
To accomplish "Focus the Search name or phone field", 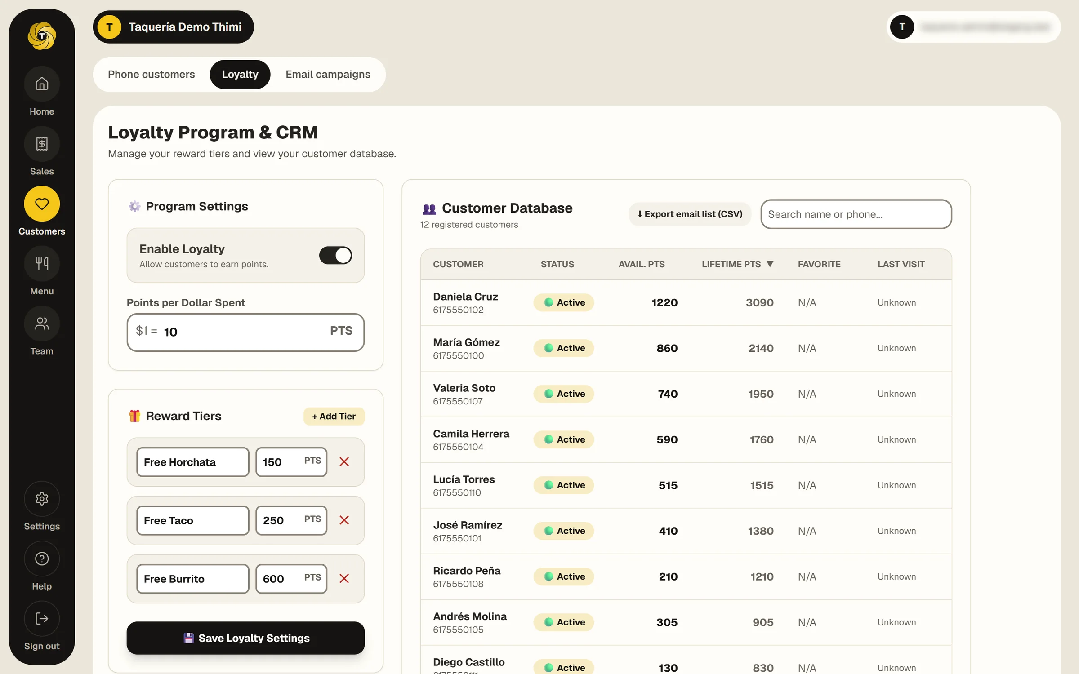I will 856,214.
